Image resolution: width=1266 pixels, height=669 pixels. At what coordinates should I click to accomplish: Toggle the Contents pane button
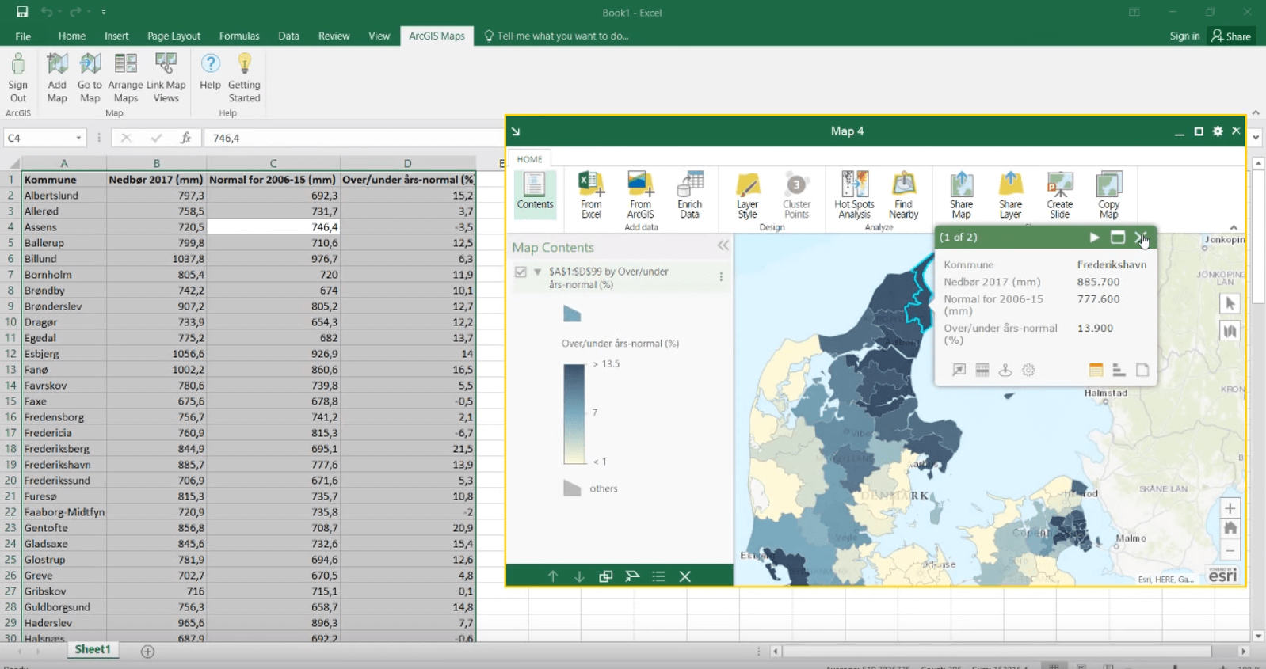point(535,192)
